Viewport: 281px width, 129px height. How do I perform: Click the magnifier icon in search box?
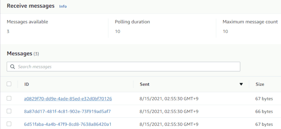[13, 67]
